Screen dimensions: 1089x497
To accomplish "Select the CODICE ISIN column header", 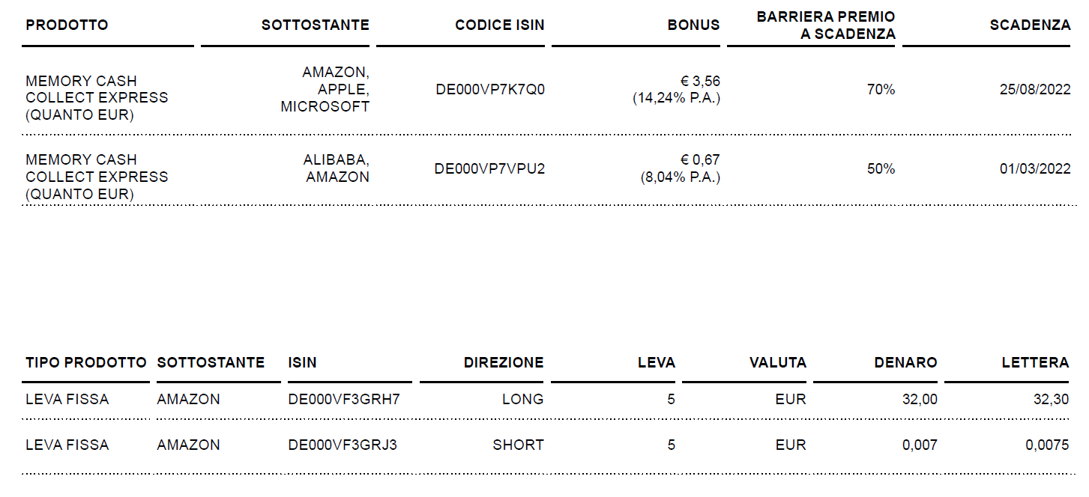I will click(499, 25).
